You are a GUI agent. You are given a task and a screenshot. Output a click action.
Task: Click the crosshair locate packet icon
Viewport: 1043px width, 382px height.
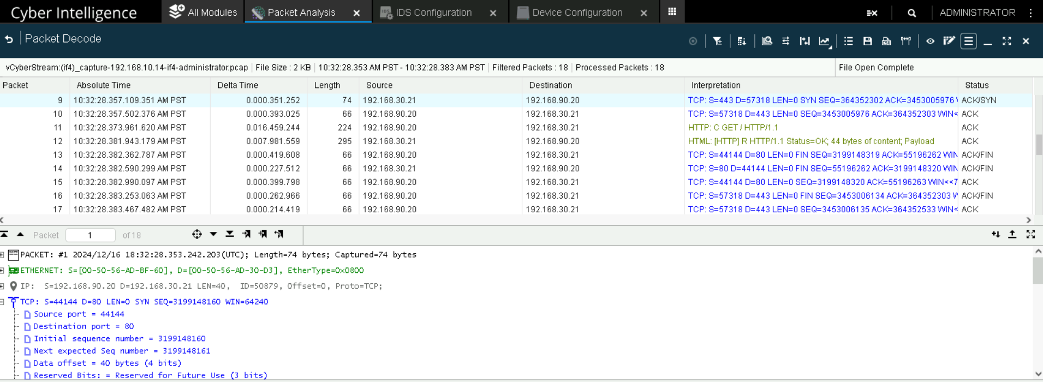tap(197, 234)
